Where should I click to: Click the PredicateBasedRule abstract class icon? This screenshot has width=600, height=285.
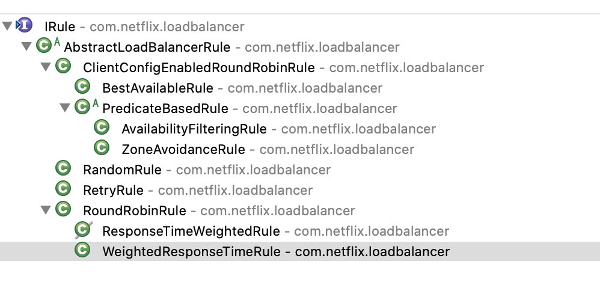[x=82, y=108]
